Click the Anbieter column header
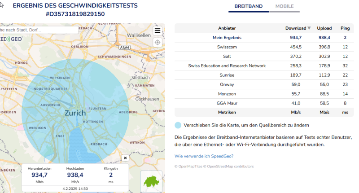The width and height of the screenshot is (359, 193). (x=227, y=28)
